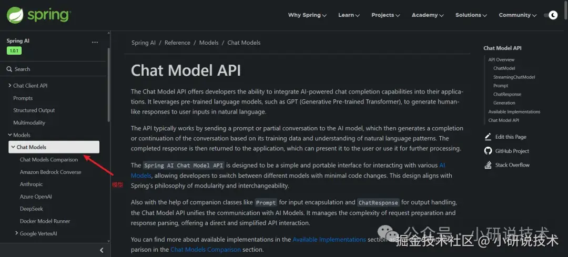Jump to StreamingChatModel in page contents
568x257 pixels.
coord(514,77)
